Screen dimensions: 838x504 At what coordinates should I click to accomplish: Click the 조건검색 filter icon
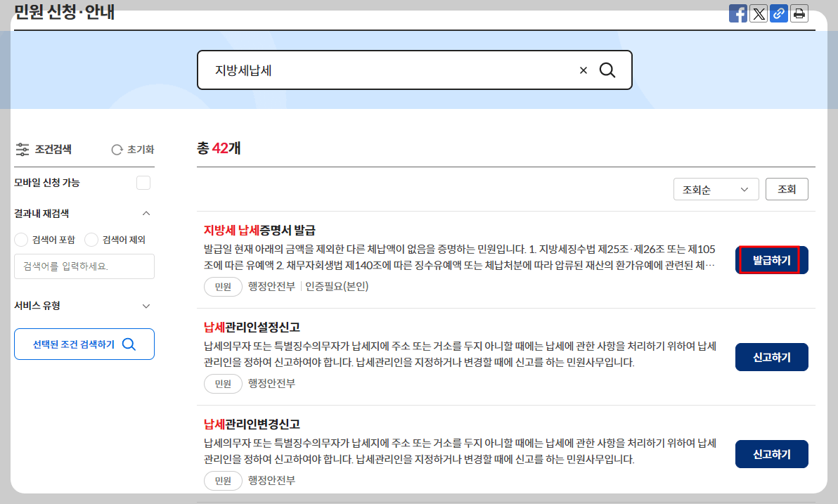point(22,149)
